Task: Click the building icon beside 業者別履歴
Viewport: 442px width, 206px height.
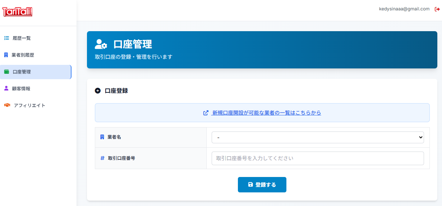Action: (x=6, y=55)
